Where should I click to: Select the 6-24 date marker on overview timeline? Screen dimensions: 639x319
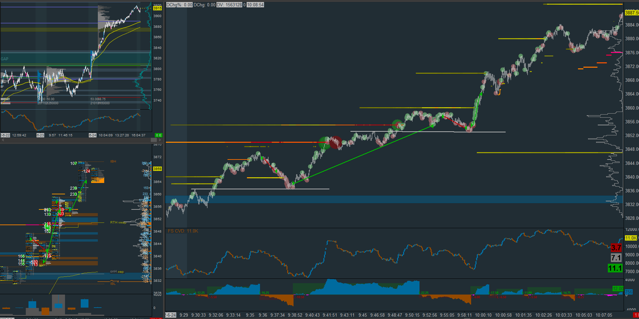point(92,135)
